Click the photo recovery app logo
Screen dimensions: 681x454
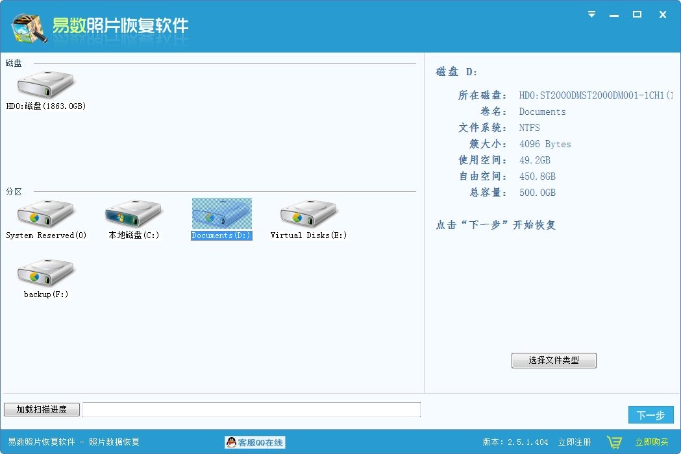click(x=26, y=27)
